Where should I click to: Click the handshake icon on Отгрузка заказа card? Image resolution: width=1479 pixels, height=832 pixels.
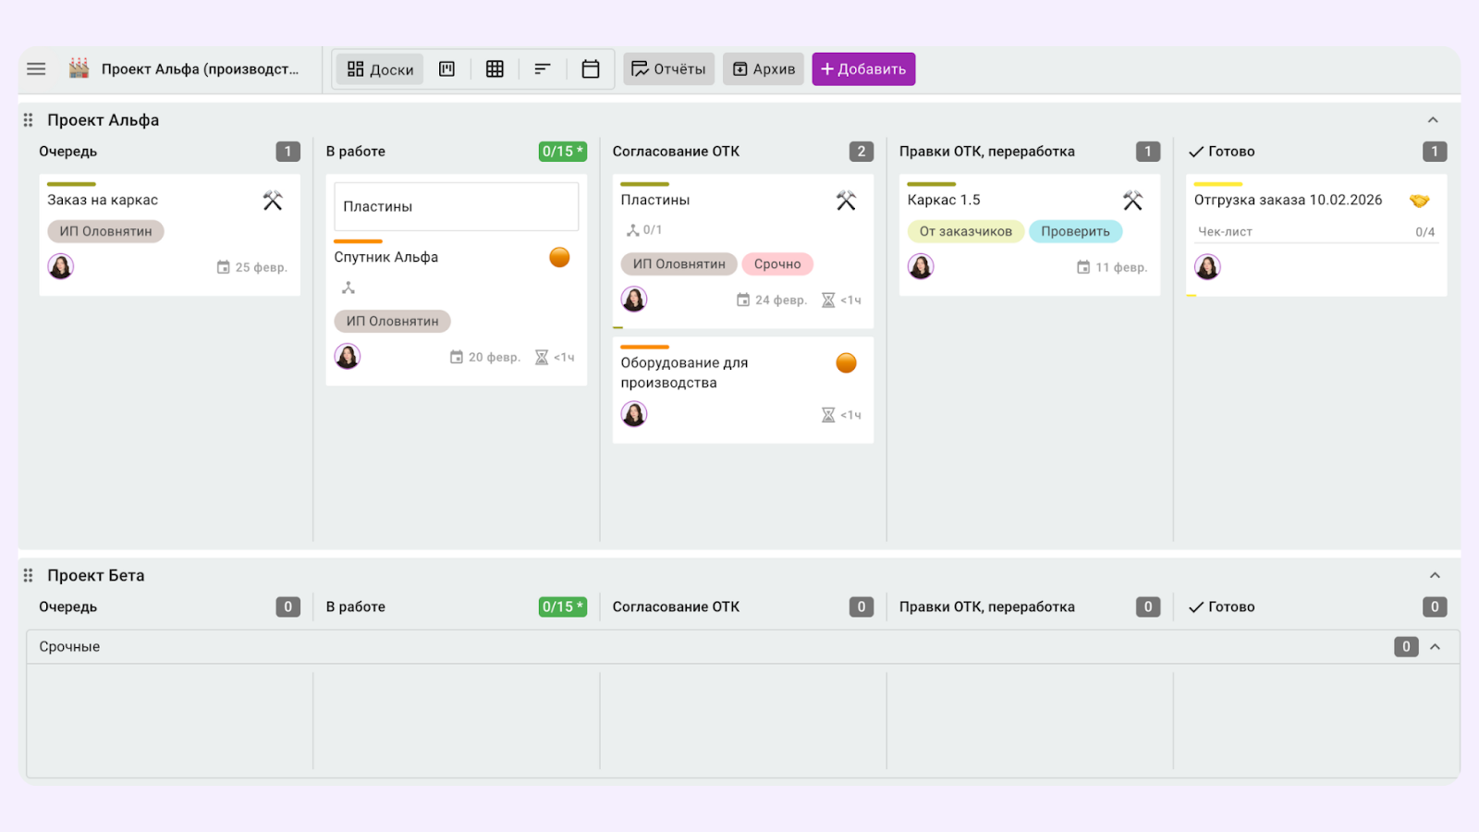[x=1419, y=201]
